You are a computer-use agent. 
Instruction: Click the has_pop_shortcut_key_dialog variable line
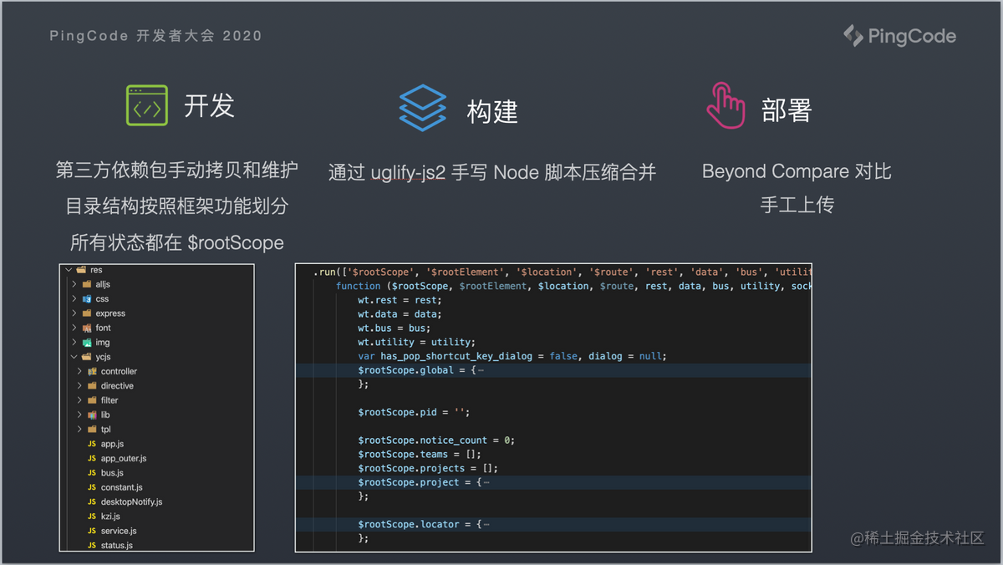[x=512, y=356]
